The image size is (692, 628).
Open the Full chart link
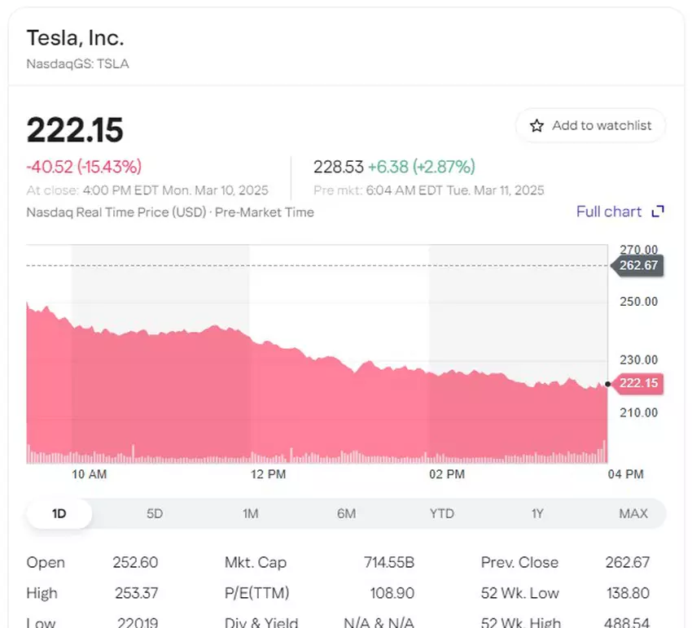click(x=609, y=212)
